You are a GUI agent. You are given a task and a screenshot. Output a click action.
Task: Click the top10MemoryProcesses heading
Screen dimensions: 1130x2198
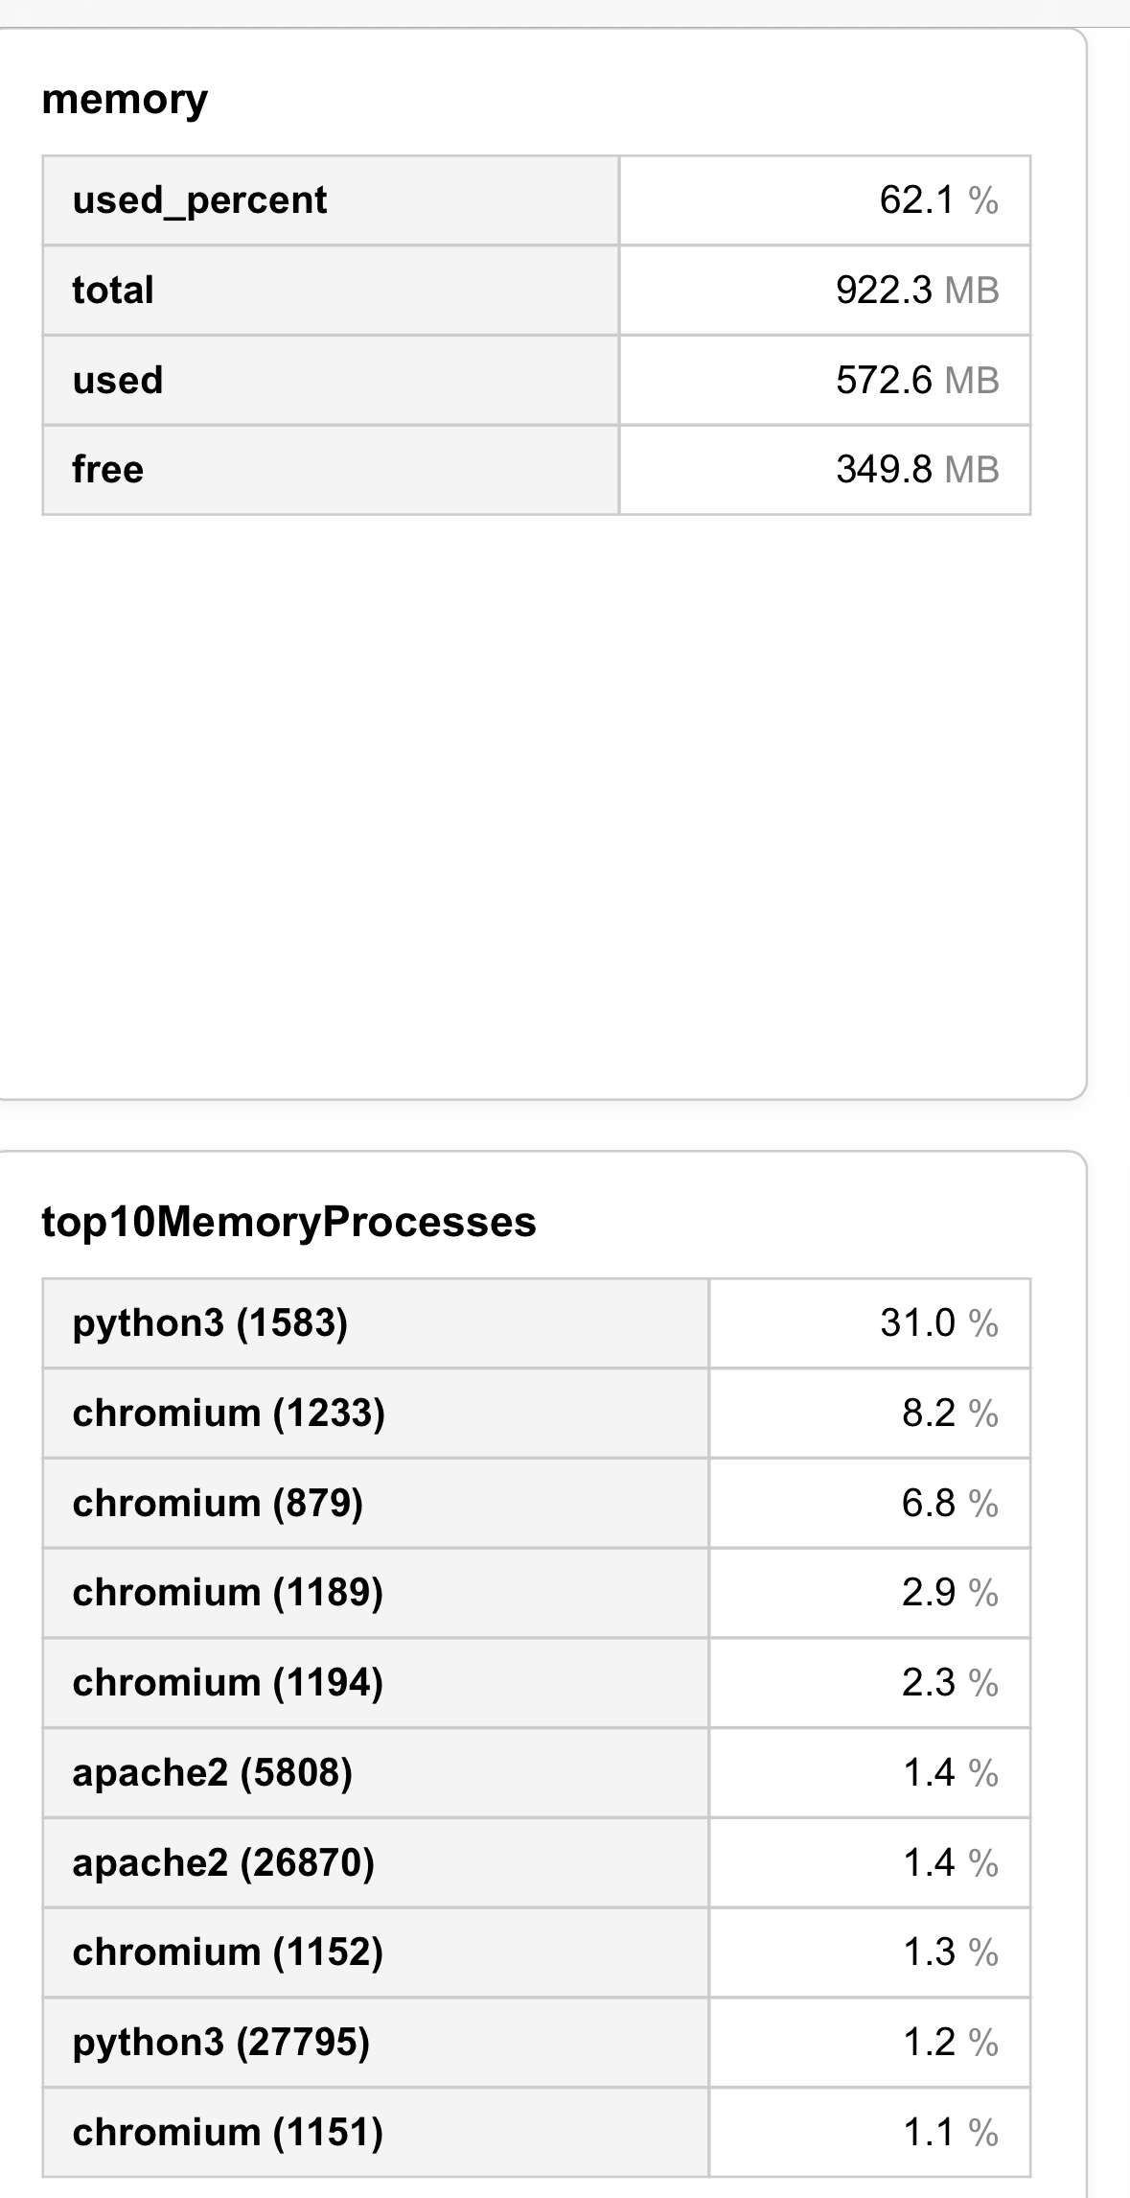288,1222
